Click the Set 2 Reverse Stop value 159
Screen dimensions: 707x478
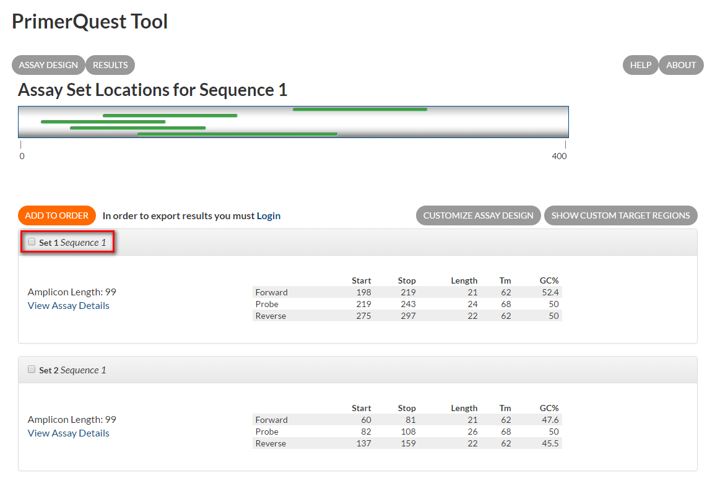pos(408,443)
